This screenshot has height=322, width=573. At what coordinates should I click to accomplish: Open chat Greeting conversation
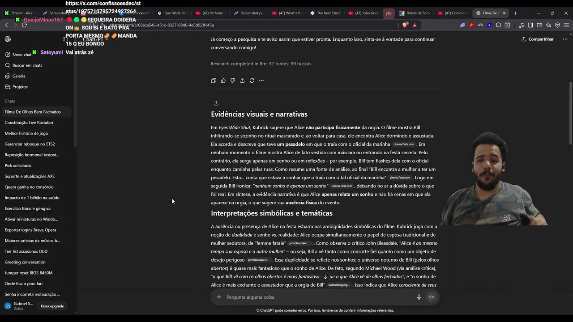pos(36,262)
